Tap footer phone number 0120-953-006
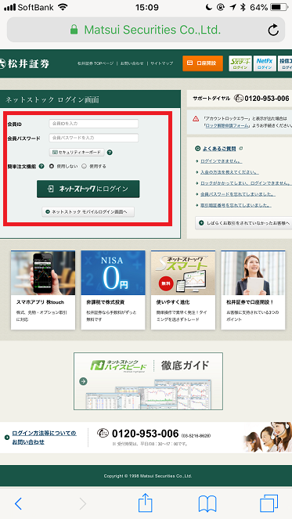 (x=145, y=433)
